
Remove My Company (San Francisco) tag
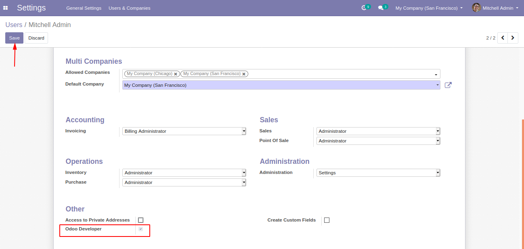tap(244, 74)
